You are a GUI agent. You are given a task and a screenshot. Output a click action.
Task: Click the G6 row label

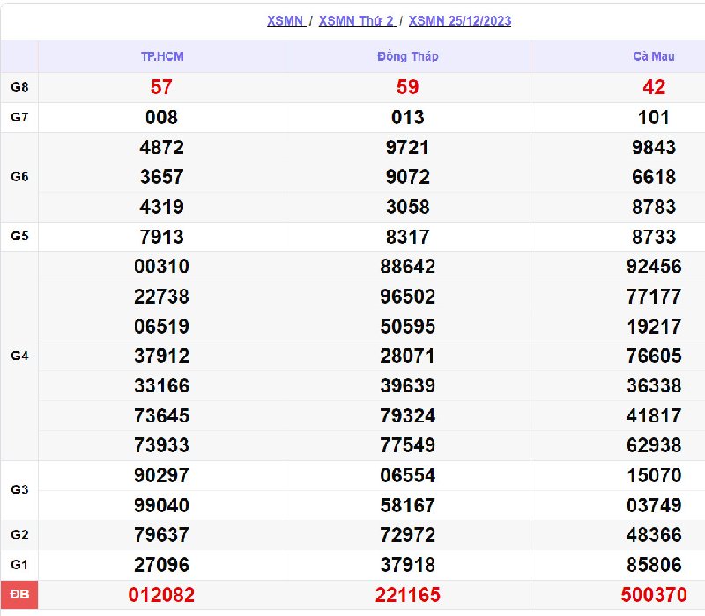point(19,177)
